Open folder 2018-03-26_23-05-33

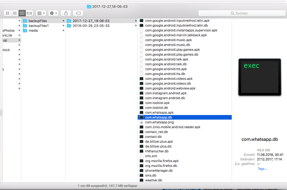coord(101,26)
